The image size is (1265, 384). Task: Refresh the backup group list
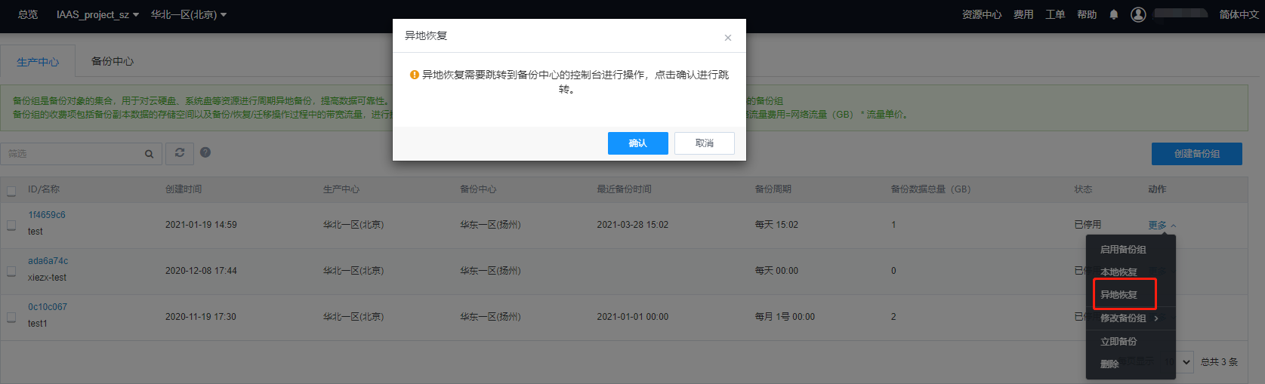point(180,153)
